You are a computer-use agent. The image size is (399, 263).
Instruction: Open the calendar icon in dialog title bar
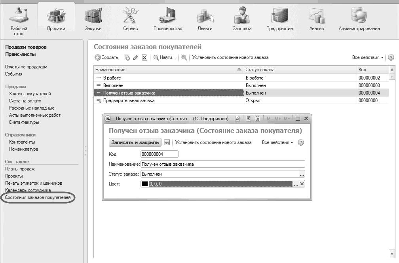[258, 119]
